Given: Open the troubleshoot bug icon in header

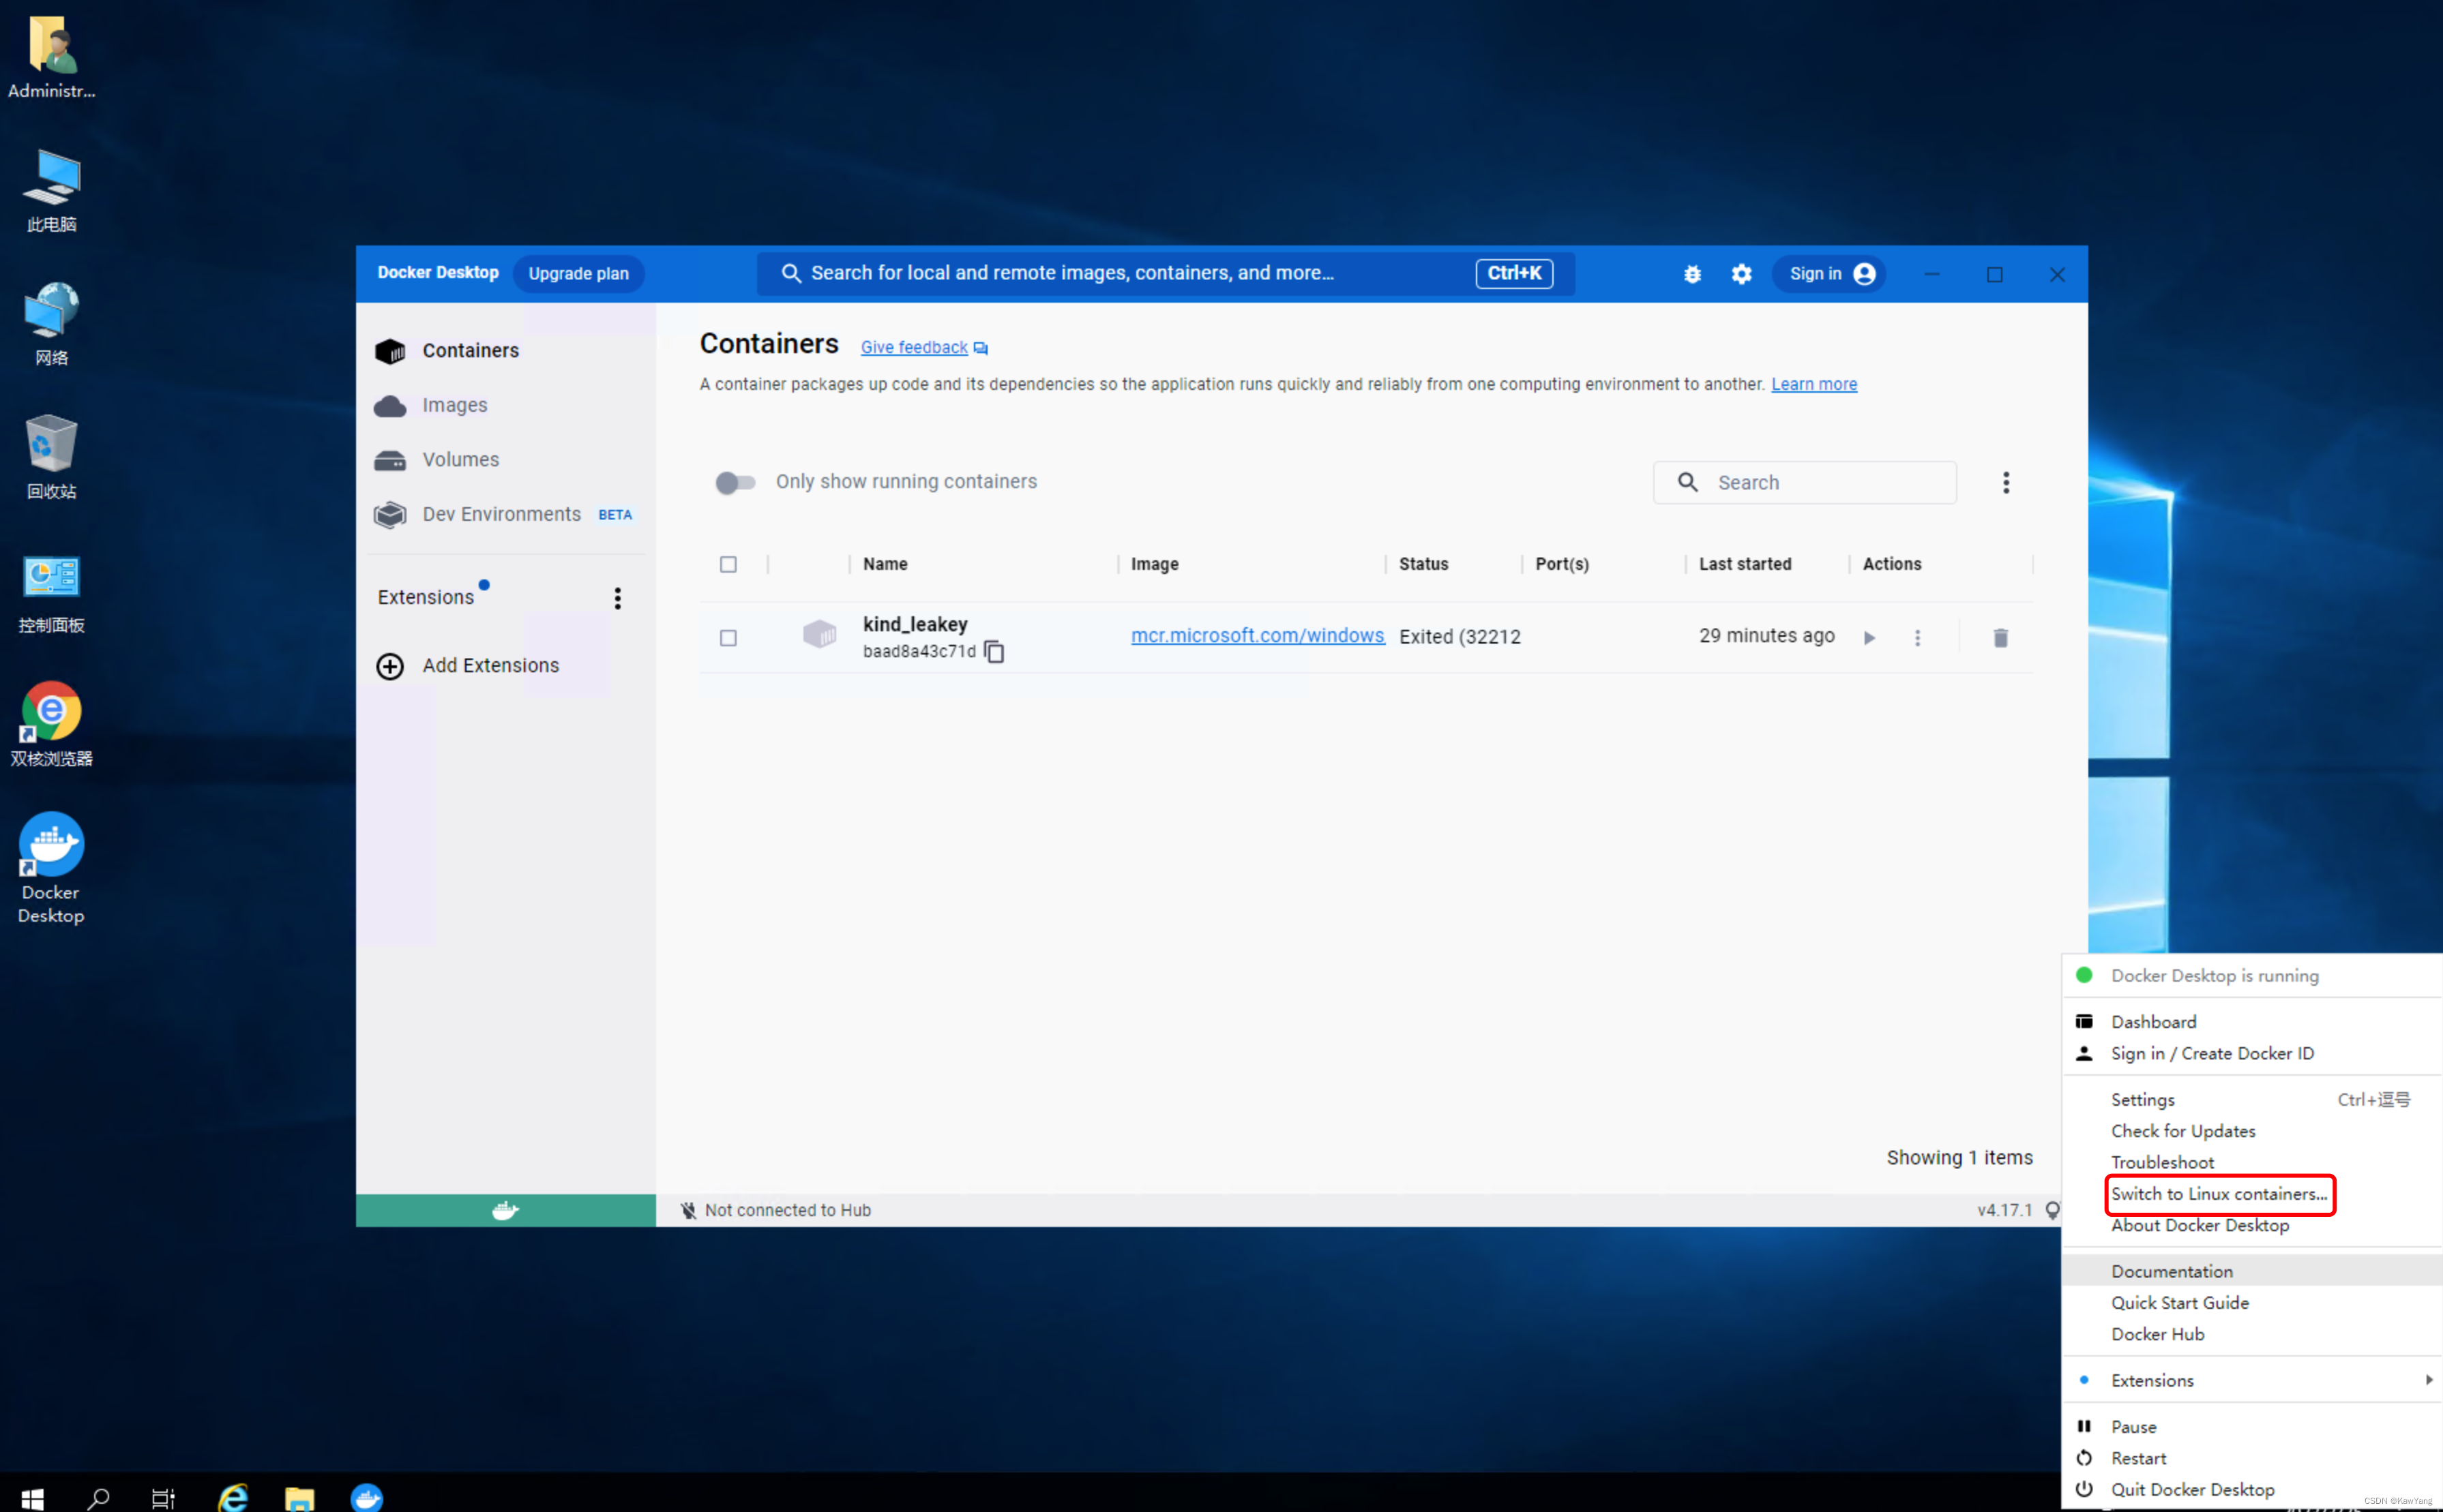Looking at the screenshot, I should [x=1691, y=274].
